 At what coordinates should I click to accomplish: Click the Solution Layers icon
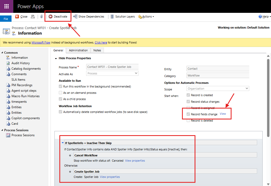(x=112, y=17)
